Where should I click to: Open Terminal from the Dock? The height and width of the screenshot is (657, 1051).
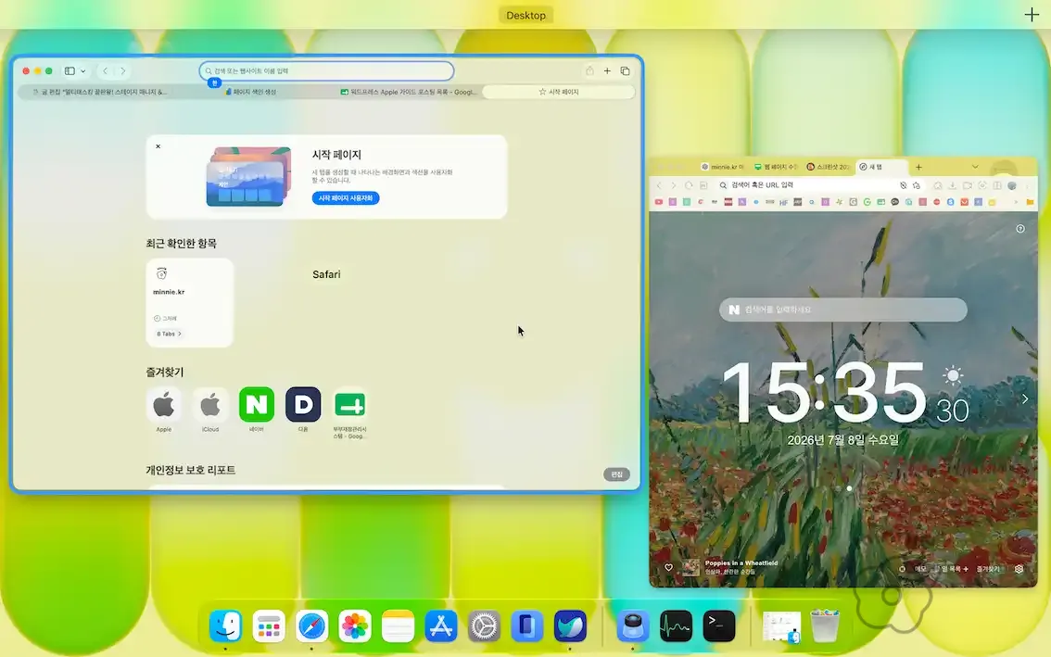(719, 626)
